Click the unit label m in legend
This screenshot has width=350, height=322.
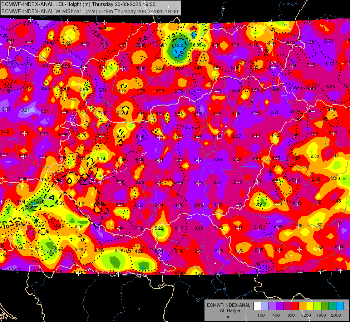point(228,317)
